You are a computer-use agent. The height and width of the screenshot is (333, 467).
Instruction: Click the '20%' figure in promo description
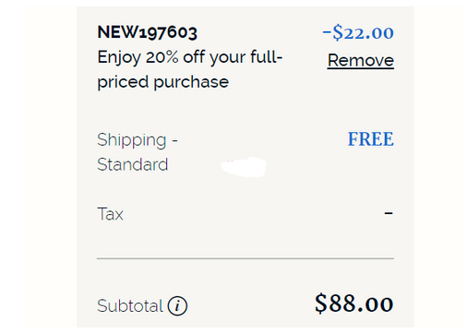(x=162, y=57)
